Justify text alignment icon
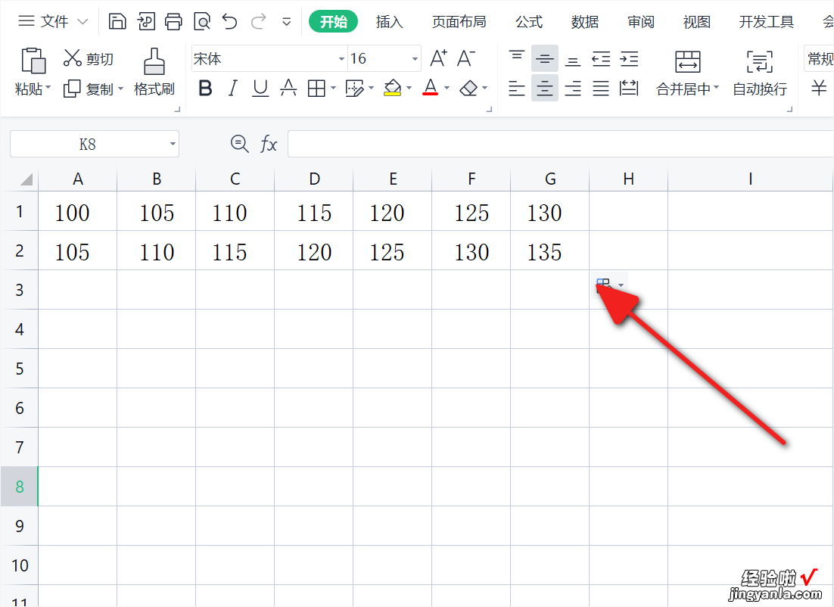834x607 pixels. click(601, 89)
